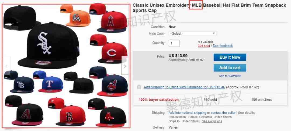This screenshot has width=291, height=131.
Task: Click the See exclusions link
Action: (212, 121)
